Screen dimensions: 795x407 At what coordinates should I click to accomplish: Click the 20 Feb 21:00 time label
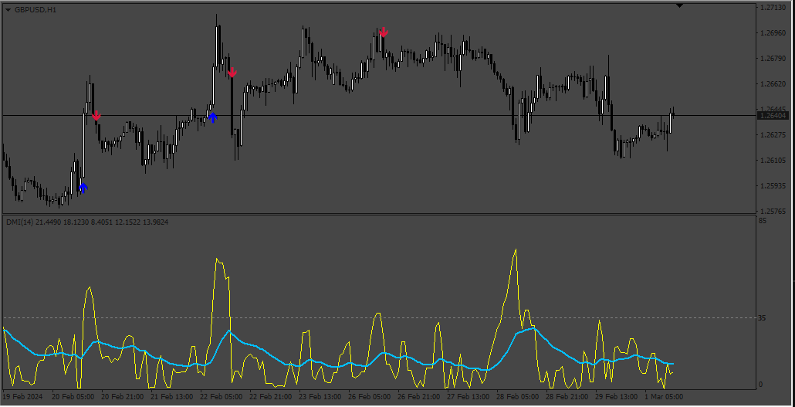point(122,396)
